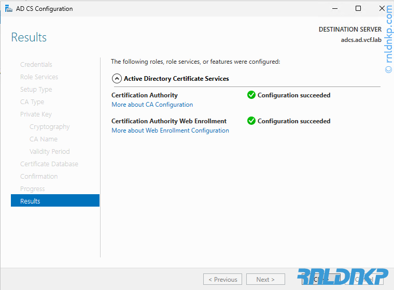Click green checkmark beside Web Enrollment status
Screen dimensions: 394x290
click(251, 121)
